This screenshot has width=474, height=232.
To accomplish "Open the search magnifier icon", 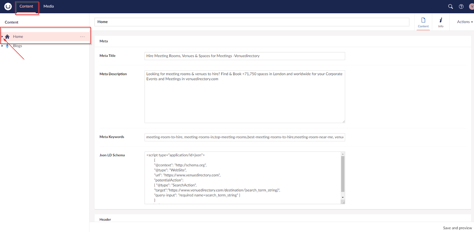I will pyautogui.click(x=451, y=6).
